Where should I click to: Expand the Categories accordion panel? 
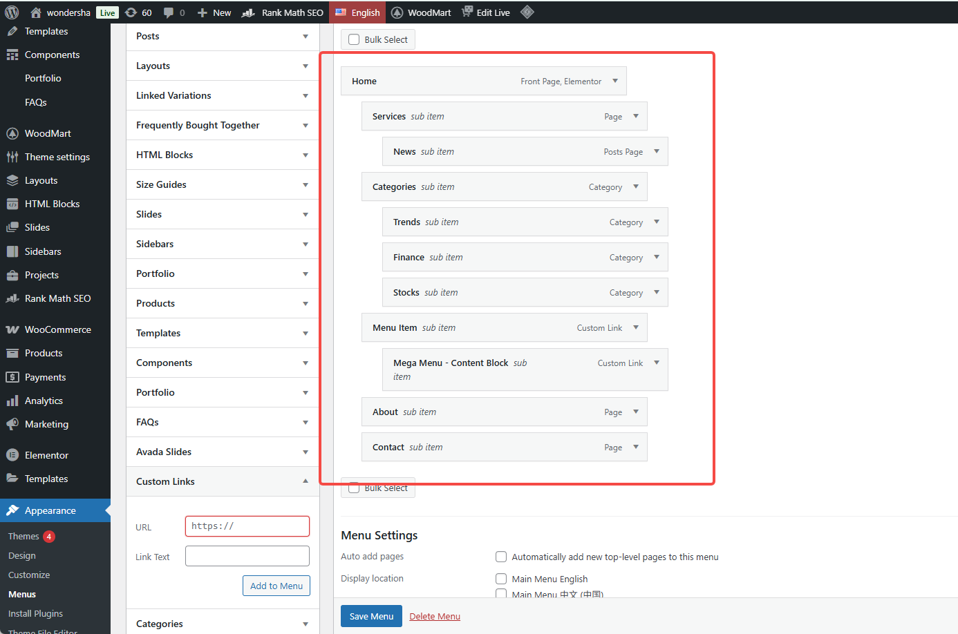coord(305,623)
